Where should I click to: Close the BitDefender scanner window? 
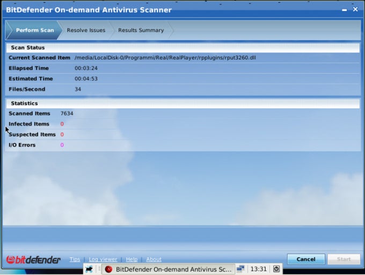355,9
